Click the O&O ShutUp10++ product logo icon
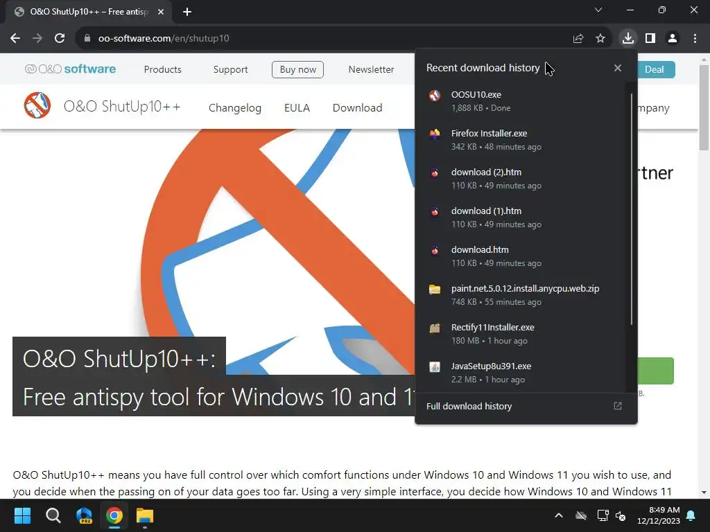Screen dimensions: 710x532 [37, 105]
